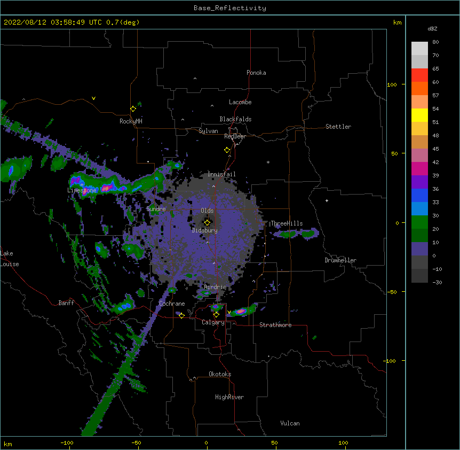Select the orange 57–60 dBZ legend swatch

point(419,88)
